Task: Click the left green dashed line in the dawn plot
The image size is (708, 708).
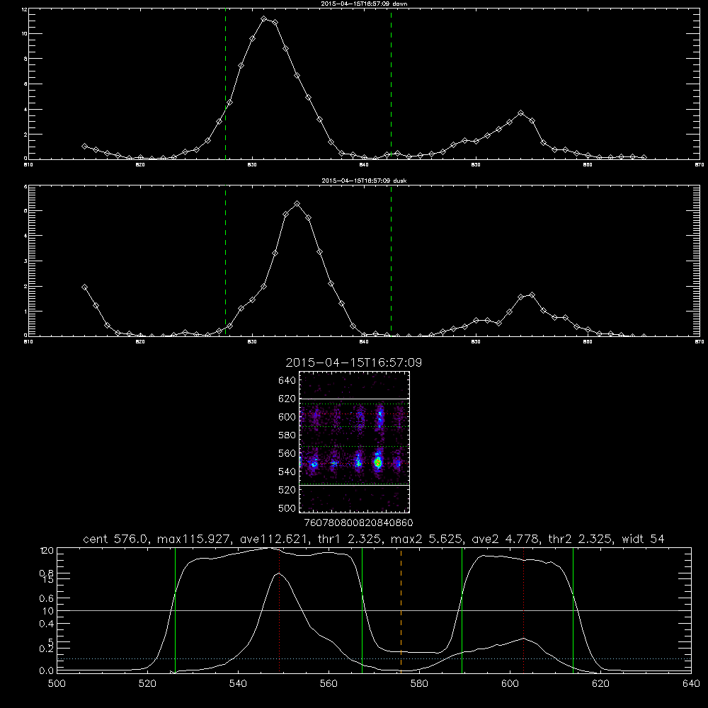Action: coord(225,84)
